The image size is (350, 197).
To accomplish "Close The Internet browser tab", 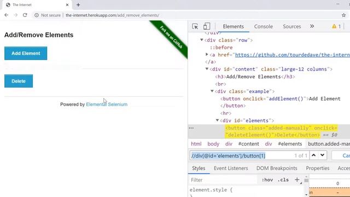I will 67,5.
